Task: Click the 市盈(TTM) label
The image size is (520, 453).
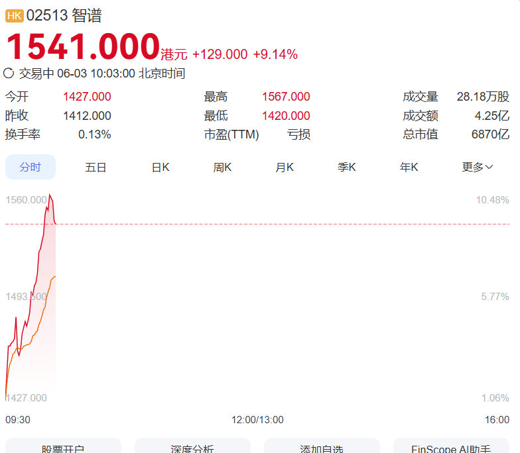Action: point(231,134)
